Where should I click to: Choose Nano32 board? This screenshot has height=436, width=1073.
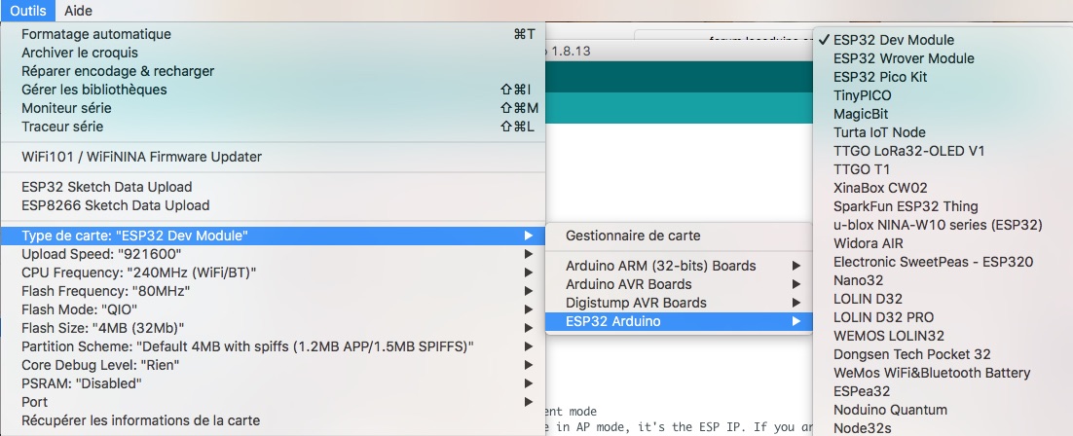[943, 280]
